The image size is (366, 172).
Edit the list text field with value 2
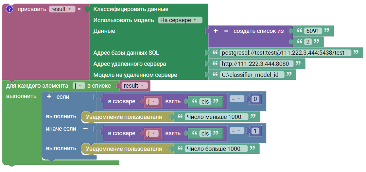click(x=308, y=42)
